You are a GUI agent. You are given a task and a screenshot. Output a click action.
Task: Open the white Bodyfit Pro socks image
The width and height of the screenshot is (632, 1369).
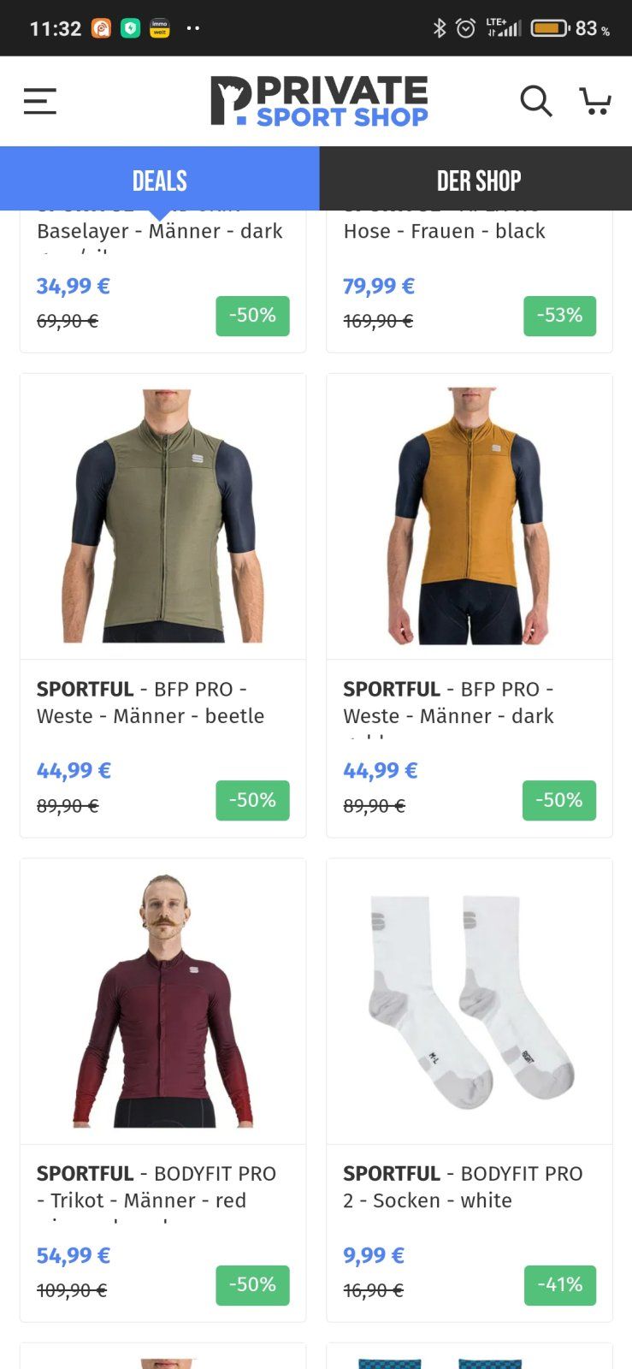pos(470,1001)
